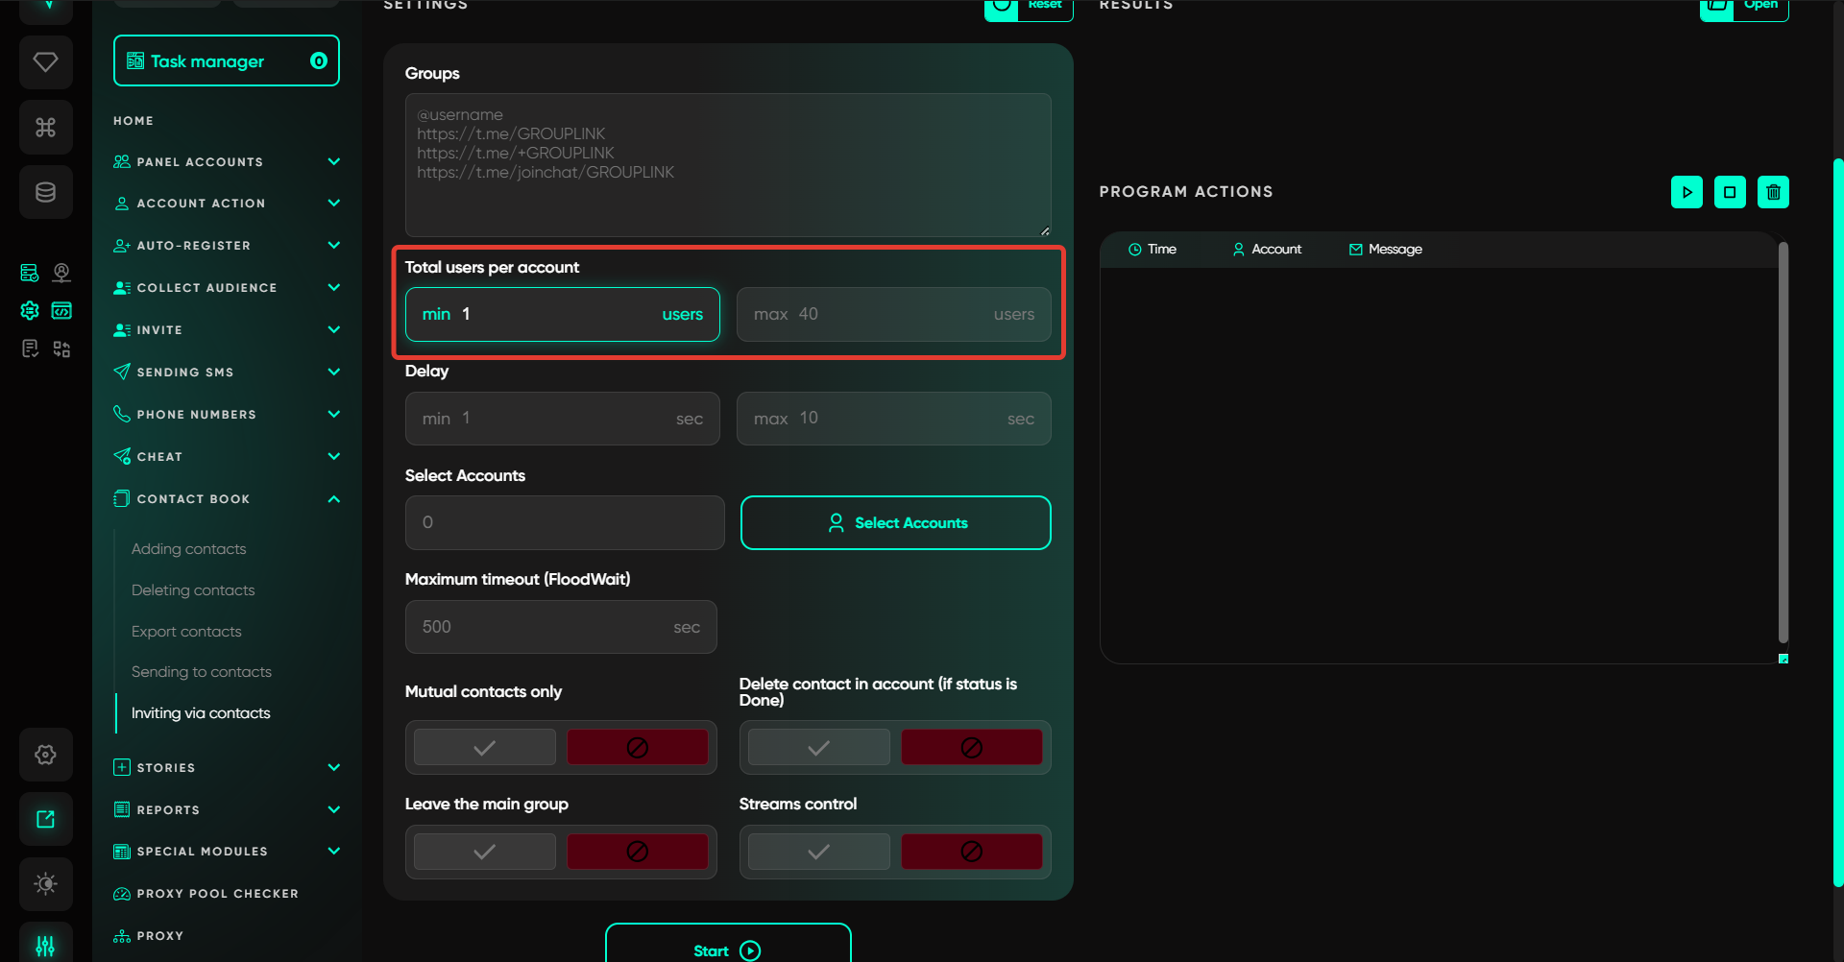Click the database icon in left sidebar
Screen dimensions: 1844x962
45,192
